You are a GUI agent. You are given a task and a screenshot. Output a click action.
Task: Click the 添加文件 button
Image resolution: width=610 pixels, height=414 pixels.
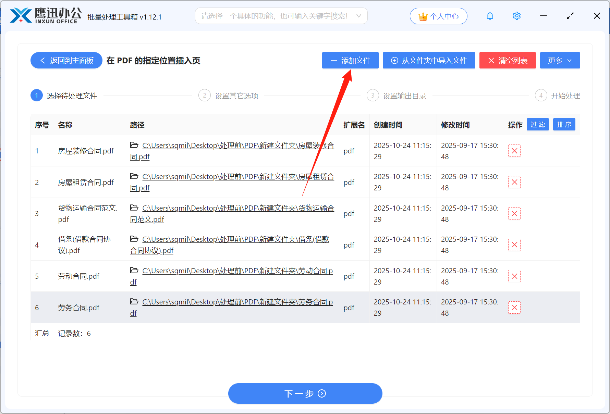pos(350,60)
